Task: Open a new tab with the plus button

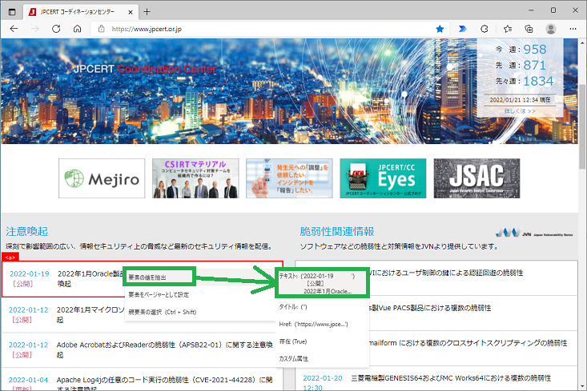Action: click(147, 12)
